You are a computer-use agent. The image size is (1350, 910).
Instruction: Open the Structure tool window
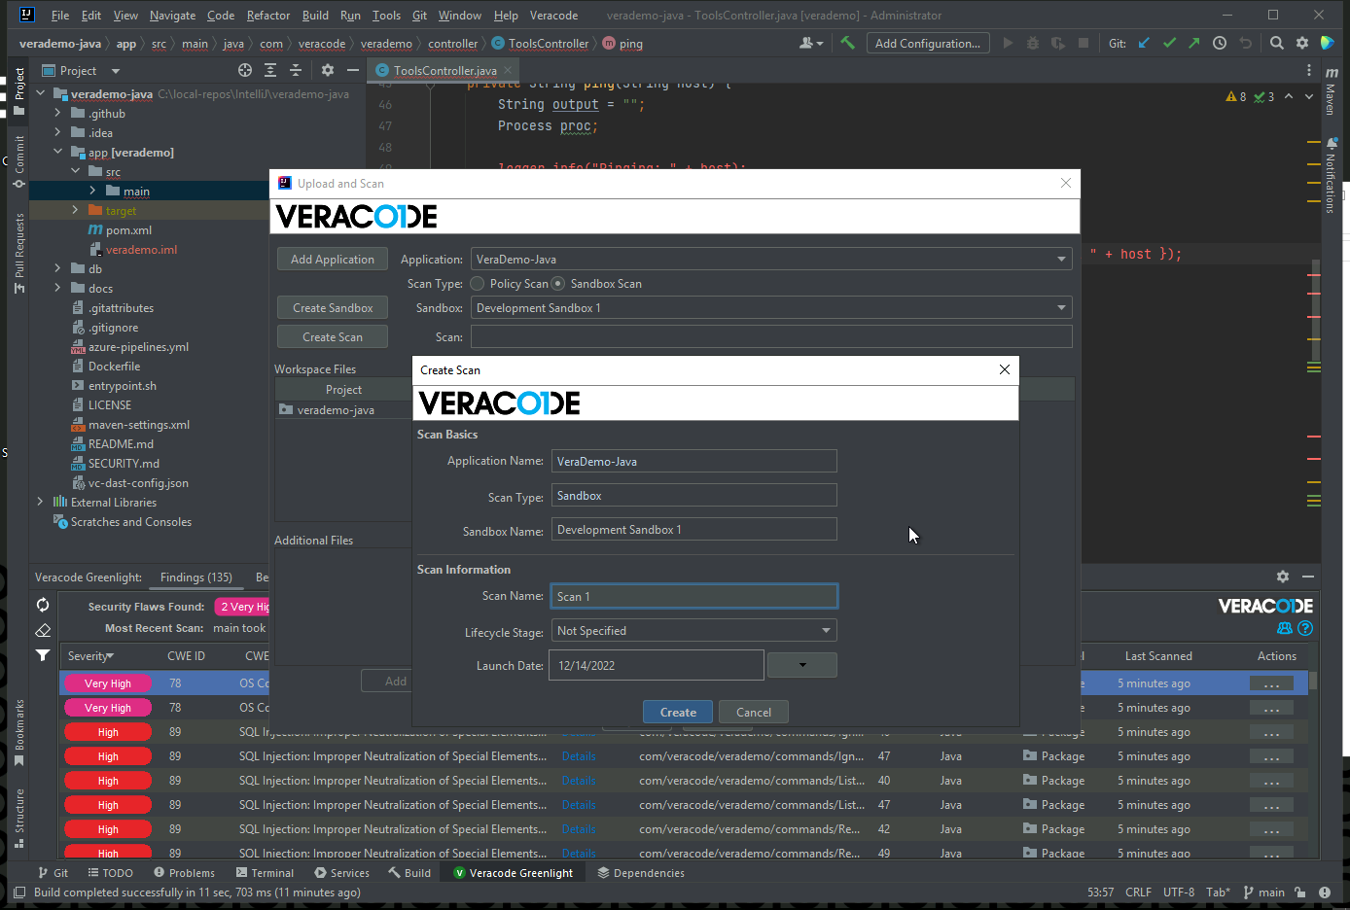[x=18, y=818]
